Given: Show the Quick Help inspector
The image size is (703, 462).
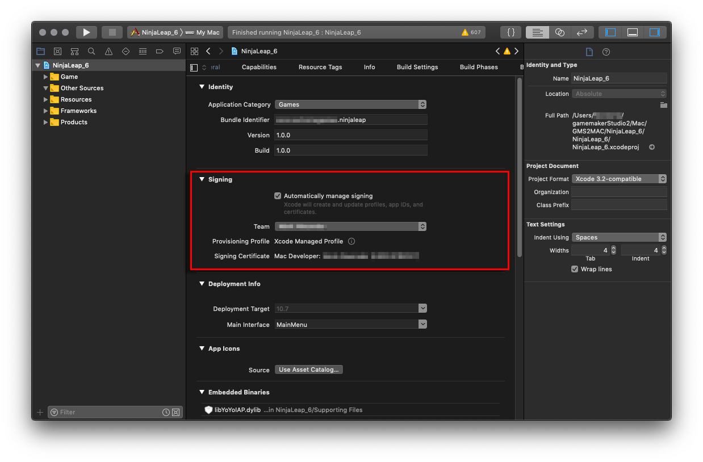Looking at the screenshot, I should pos(606,52).
